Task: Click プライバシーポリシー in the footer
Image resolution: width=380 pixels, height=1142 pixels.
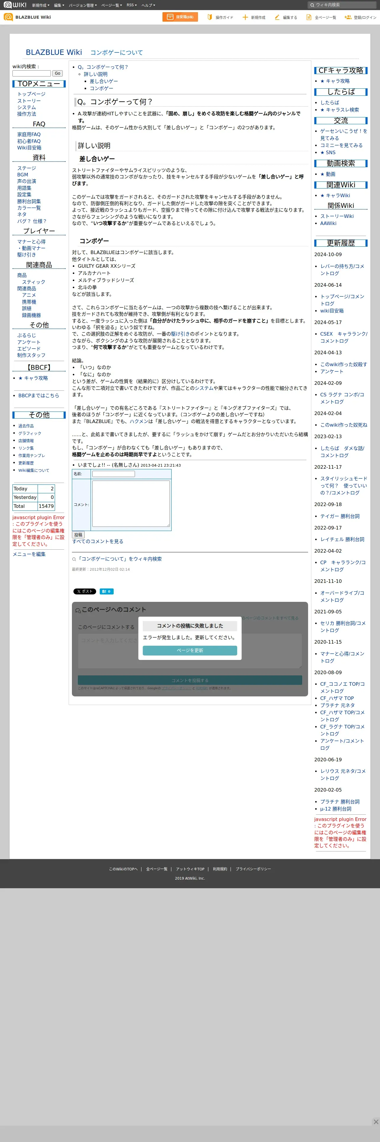Action: pyautogui.click(x=253, y=869)
